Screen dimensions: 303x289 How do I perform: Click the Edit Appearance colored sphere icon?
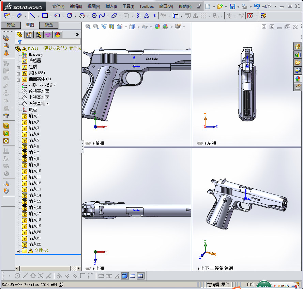pyautogui.click(x=157, y=27)
